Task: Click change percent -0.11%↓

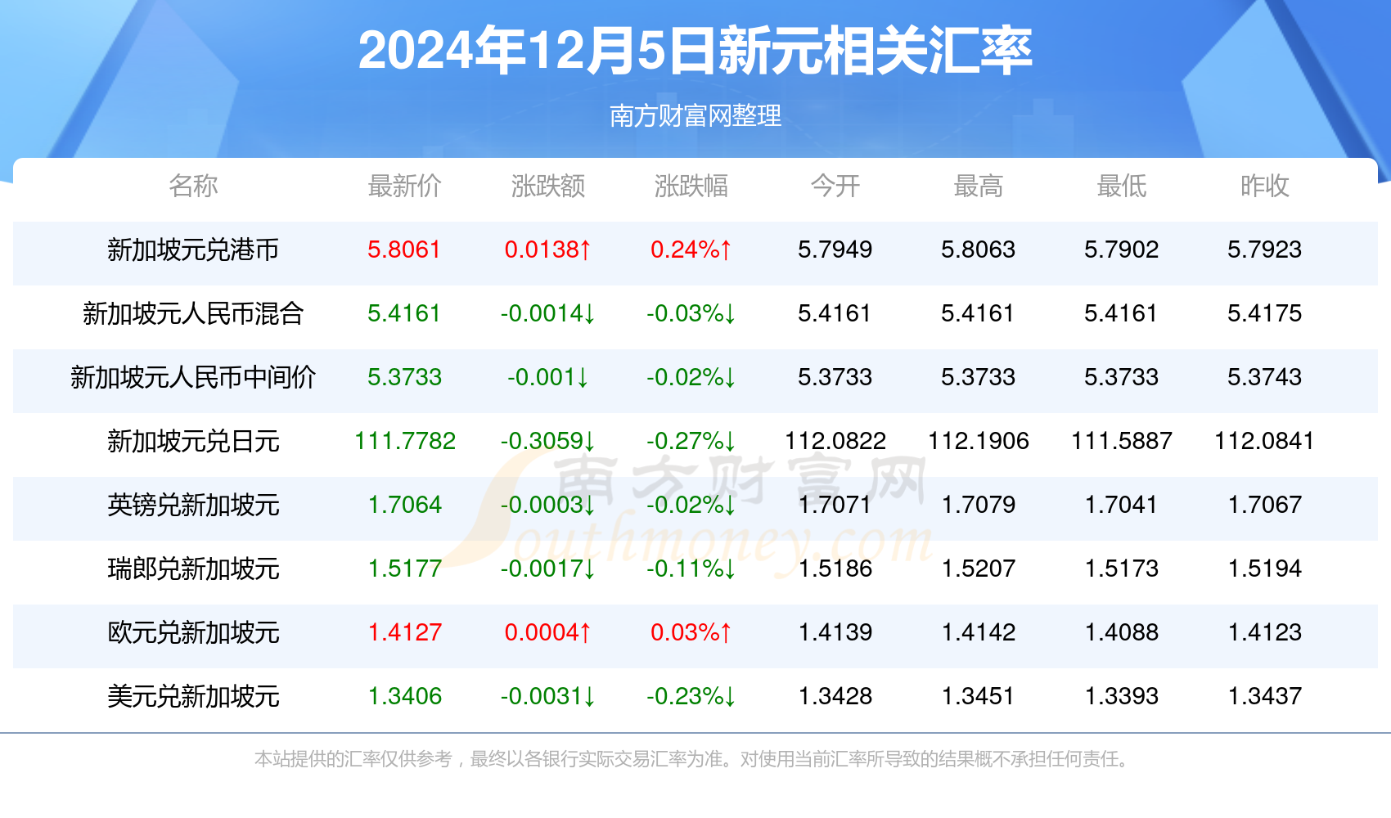Action: (x=691, y=569)
